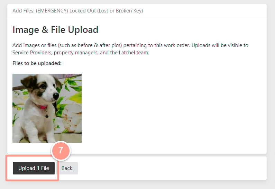This screenshot has width=275, height=189.
Task: Select the puppy photo thumbnail
Action: coord(47,108)
